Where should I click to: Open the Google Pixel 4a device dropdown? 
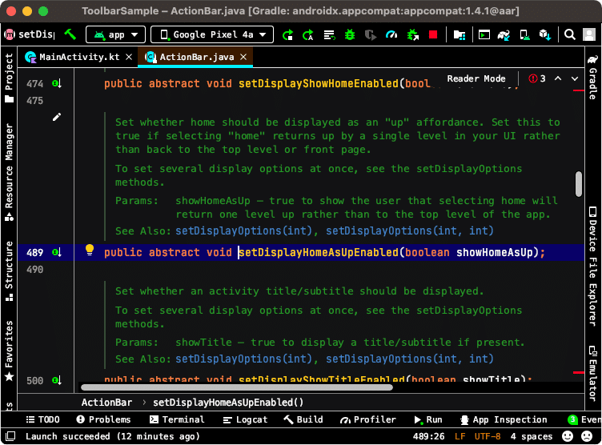(x=212, y=34)
